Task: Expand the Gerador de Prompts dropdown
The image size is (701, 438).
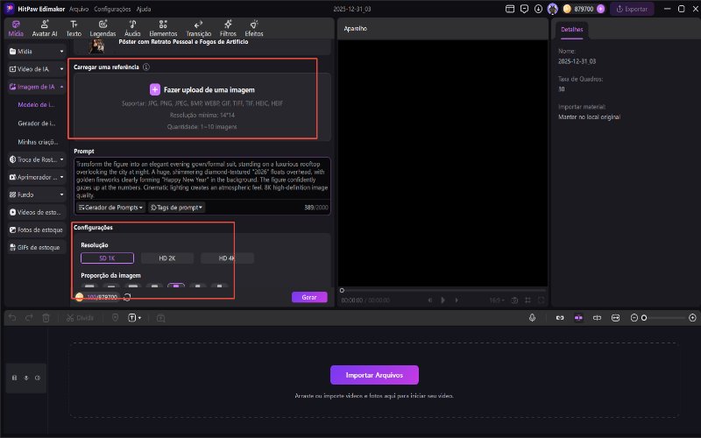Action: (x=111, y=208)
